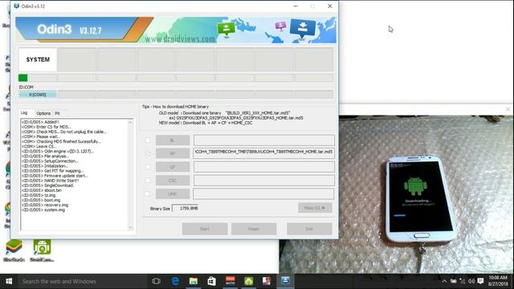Minimize the Odin3 window

point(296,6)
